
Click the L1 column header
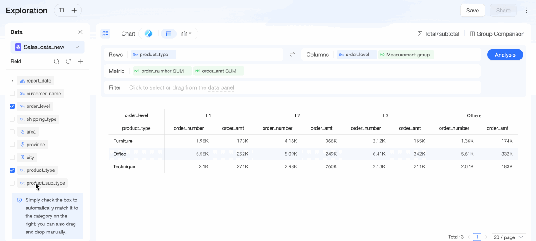[x=209, y=115]
